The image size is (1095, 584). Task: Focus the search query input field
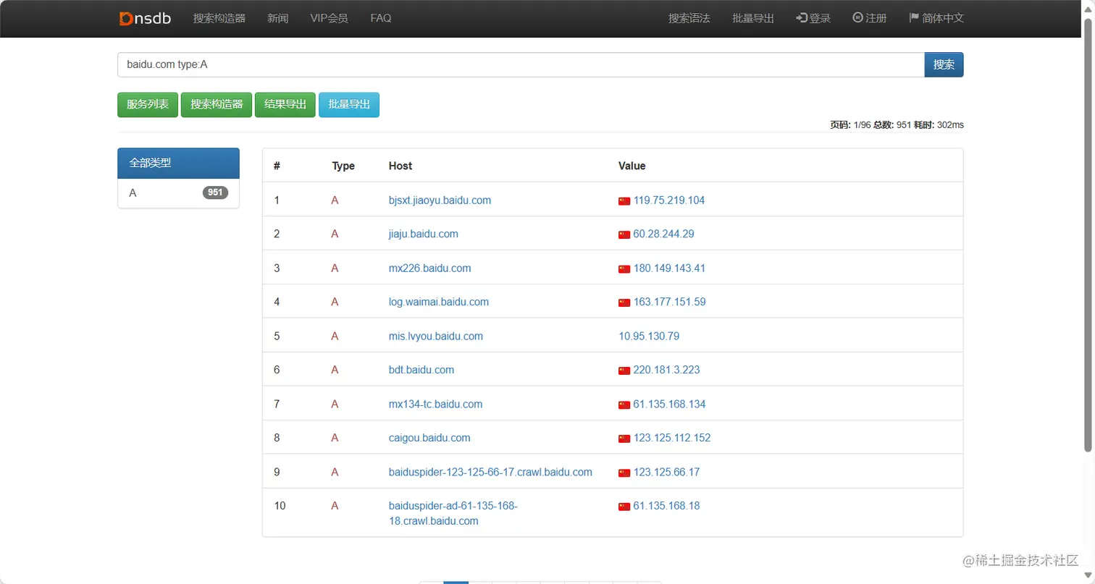point(521,64)
